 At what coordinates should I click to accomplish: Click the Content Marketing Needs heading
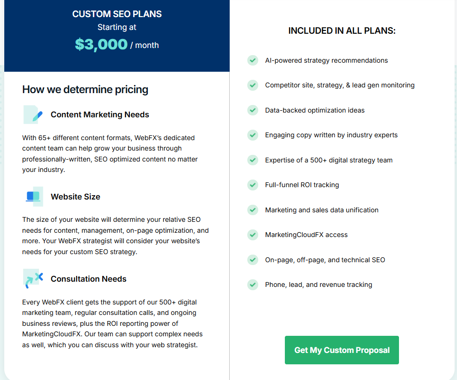(100, 114)
